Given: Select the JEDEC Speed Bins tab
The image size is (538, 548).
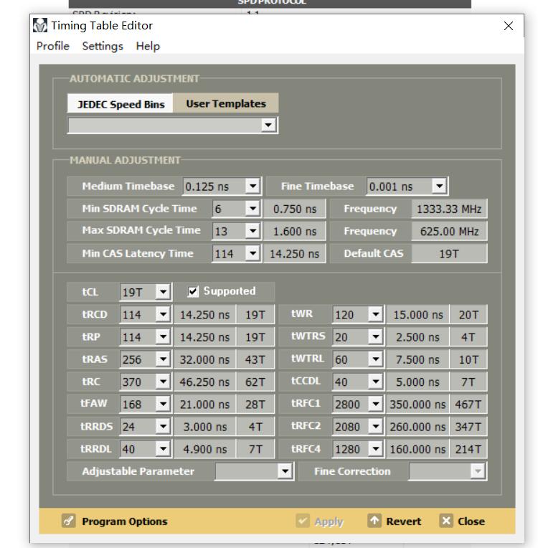Looking at the screenshot, I should click(121, 104).
